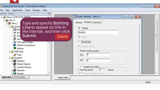
Task: Click the workspace scrollbar down arrow
Action: pyautogui.click(x=156, y=73)
